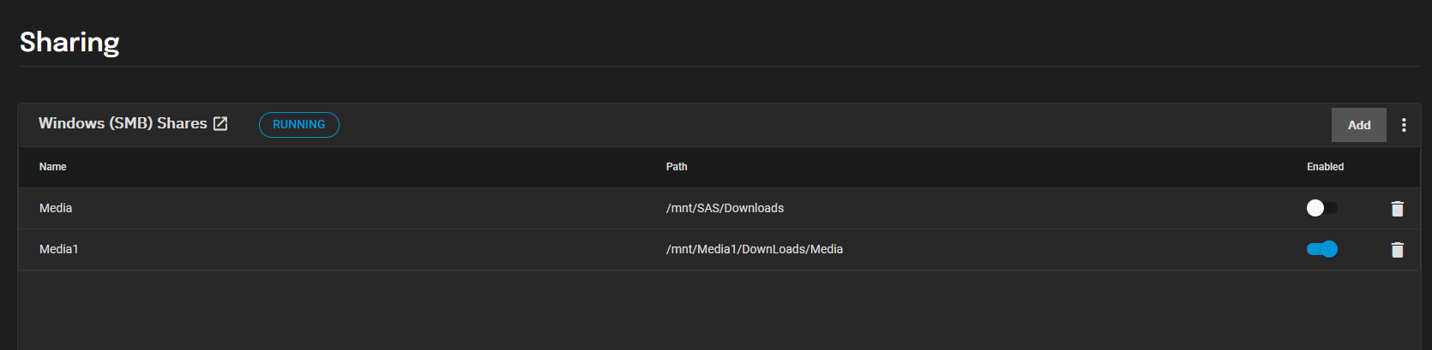Image resolution: width=1432 pixels, height=350 pixels.
Task: Enable the Media share toggle
Action: point(1321,208)
